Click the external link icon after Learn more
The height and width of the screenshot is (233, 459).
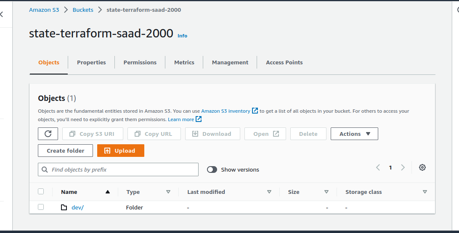(x=199, y=119)
